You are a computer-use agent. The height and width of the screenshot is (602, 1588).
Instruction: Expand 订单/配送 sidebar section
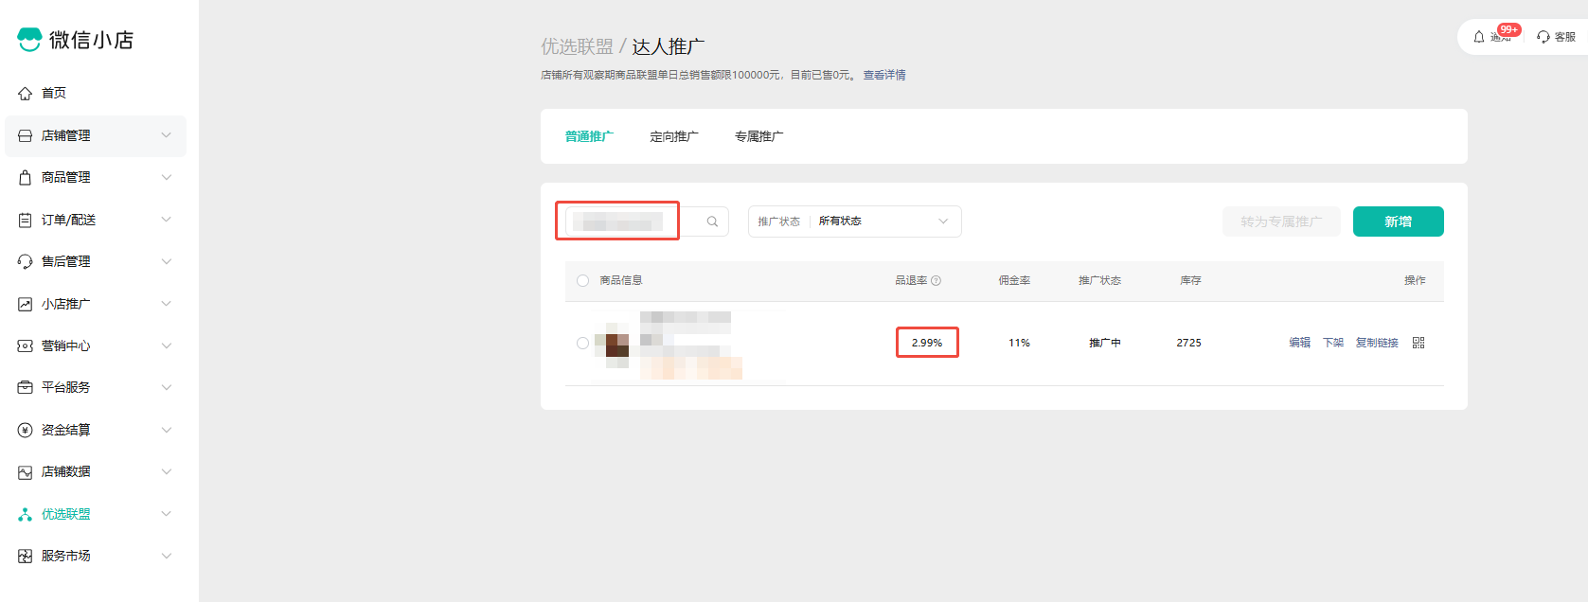tap(95, 220)
